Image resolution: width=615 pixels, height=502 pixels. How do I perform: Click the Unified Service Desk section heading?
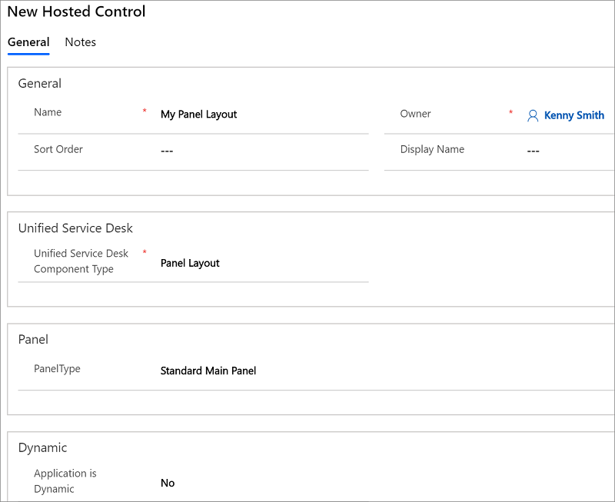[75, 228]
